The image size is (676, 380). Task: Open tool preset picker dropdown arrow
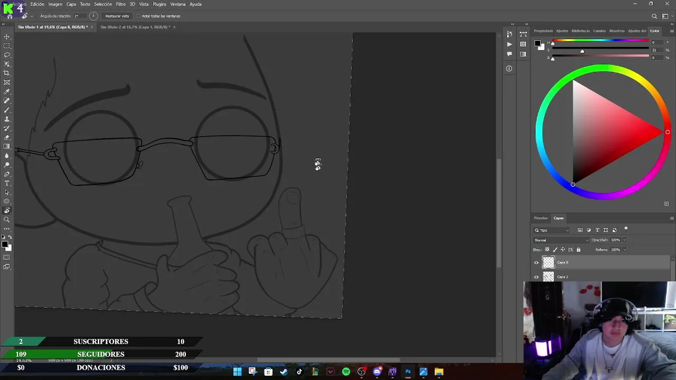pos(32,16)
